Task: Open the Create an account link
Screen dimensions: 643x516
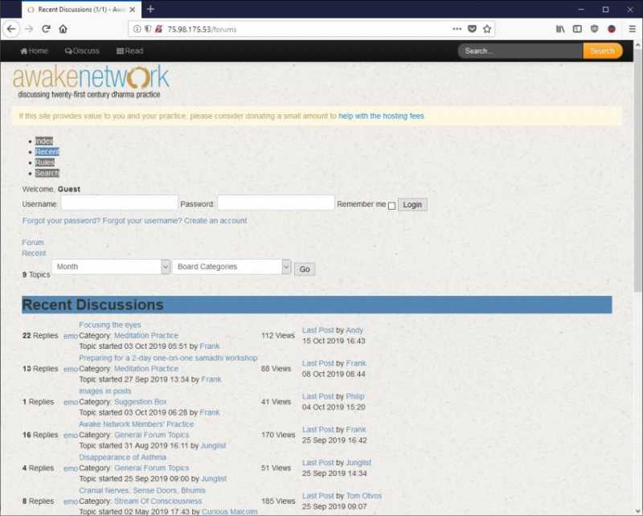Action: [215, 221]
